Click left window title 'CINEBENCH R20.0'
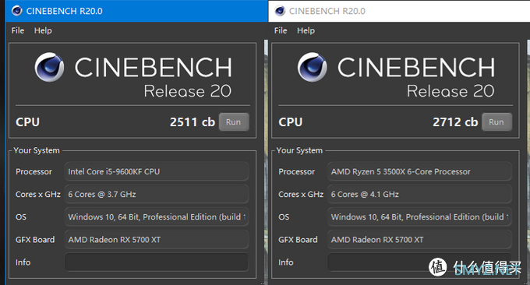The image size is (530, 285). coord(64,11)
